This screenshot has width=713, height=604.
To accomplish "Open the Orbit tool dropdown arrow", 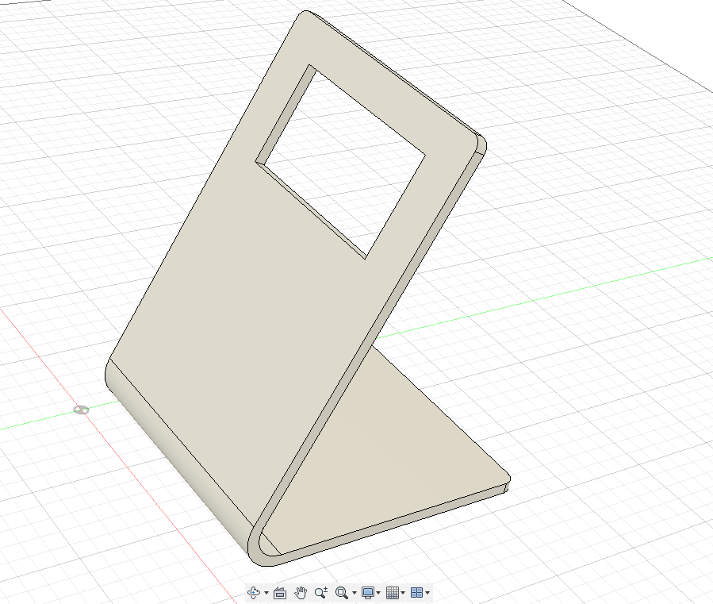I will tap(266, 593).
